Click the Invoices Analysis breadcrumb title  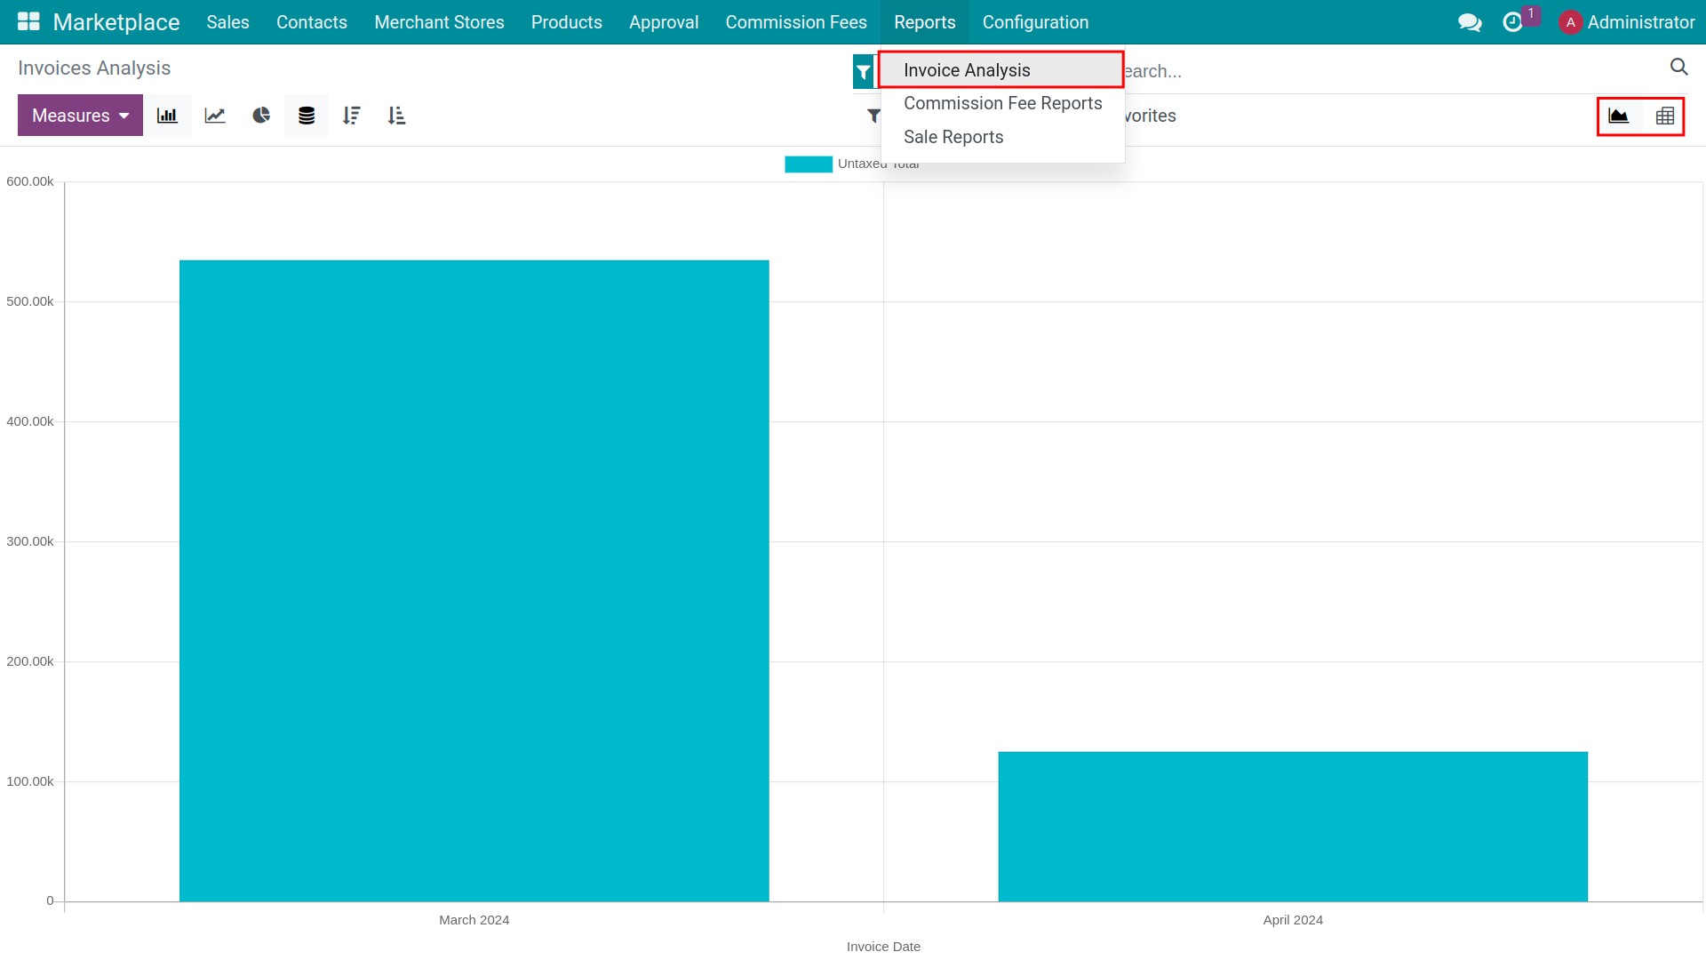pyautogui.click(x=94, y=68)
